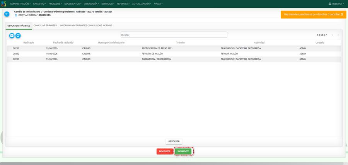Click the blue export icon above the table
Viewport: 348px width, 165px height.
[x=12, y=35]
